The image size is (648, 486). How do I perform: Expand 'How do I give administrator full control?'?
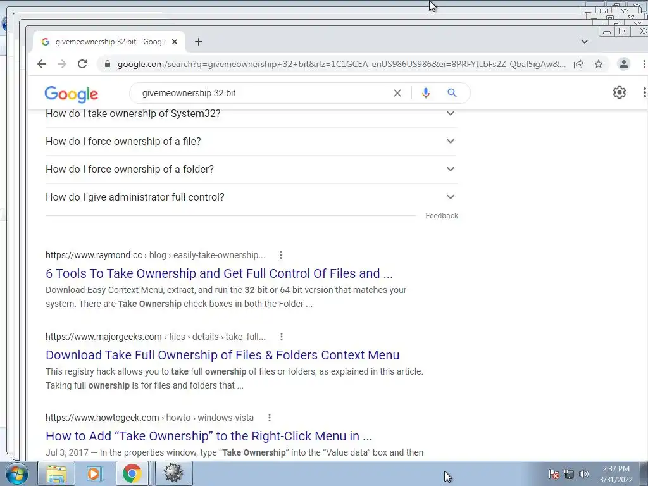click(x=251, y=197)
